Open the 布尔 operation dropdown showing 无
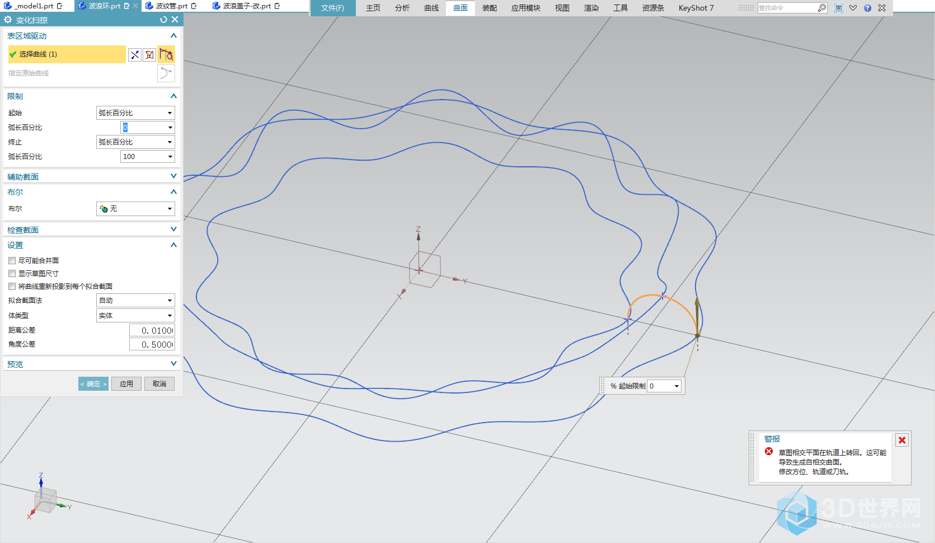This screenshot has height=543, width=935. 135,209
